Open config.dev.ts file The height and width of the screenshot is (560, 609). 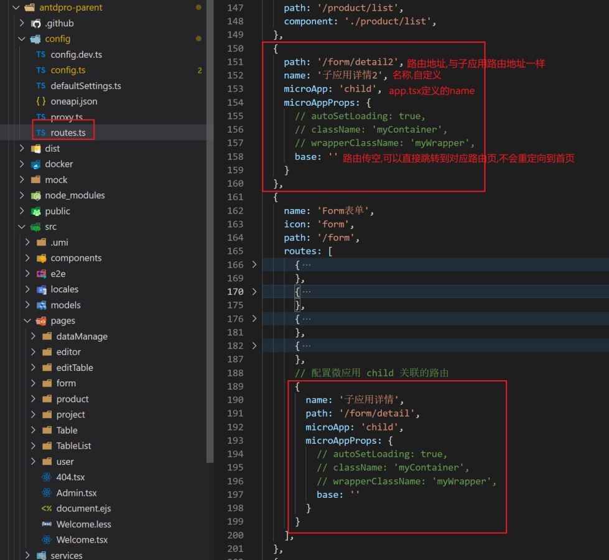[76, 54]
